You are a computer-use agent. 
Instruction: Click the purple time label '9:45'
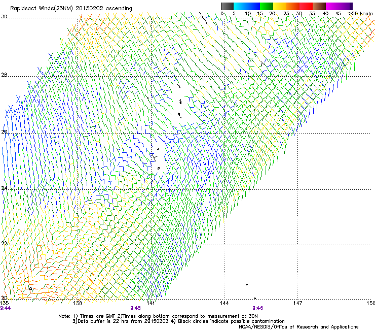click(x=136, y=308)
